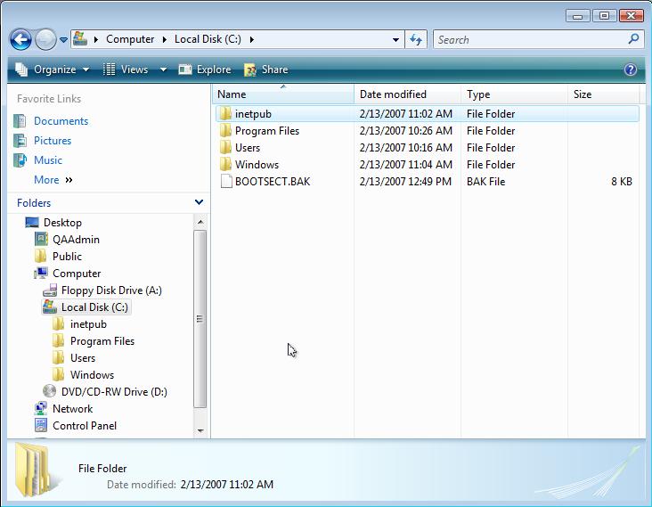Select Windows in the folder tree

coord(92,375)
